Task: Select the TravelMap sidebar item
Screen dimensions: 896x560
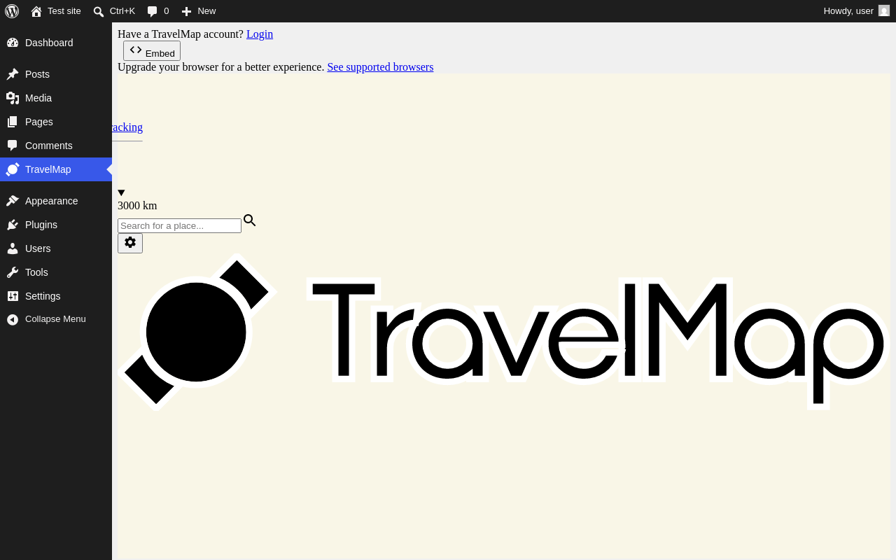Action: click(56, 169)
